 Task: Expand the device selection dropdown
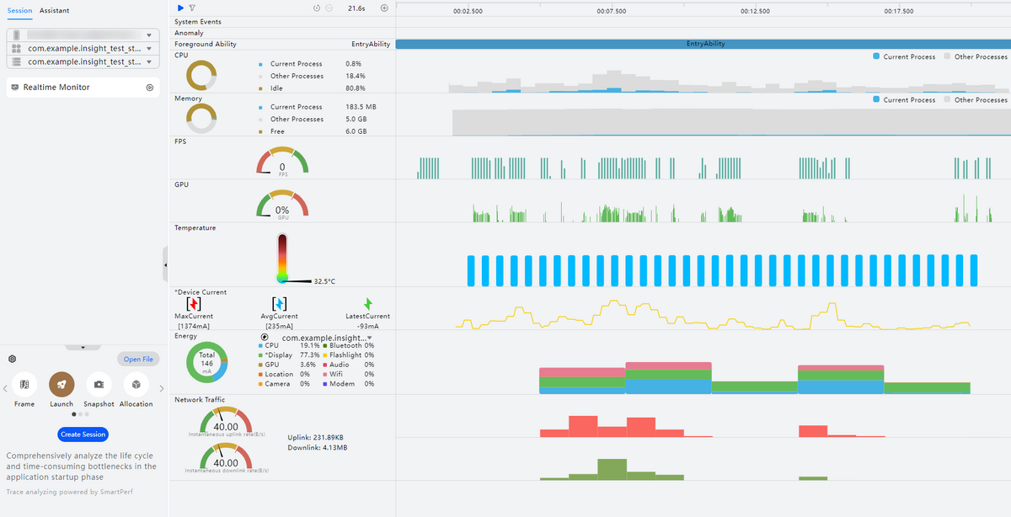149,35
